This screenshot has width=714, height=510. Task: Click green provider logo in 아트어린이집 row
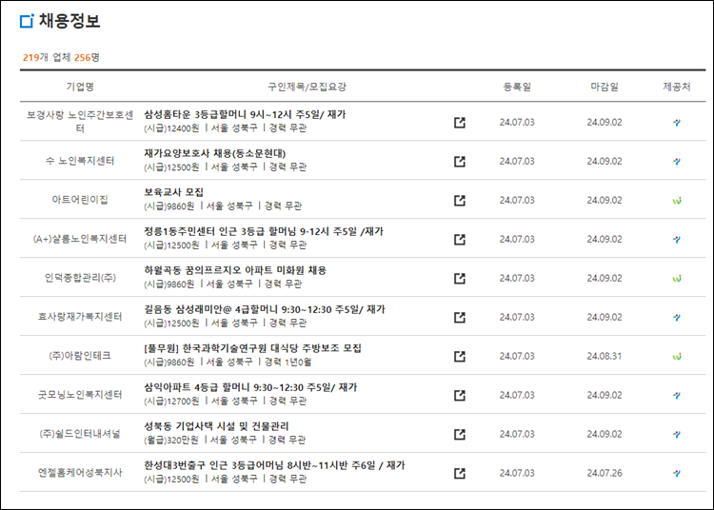pyautogui.click(x=677, y=201)
